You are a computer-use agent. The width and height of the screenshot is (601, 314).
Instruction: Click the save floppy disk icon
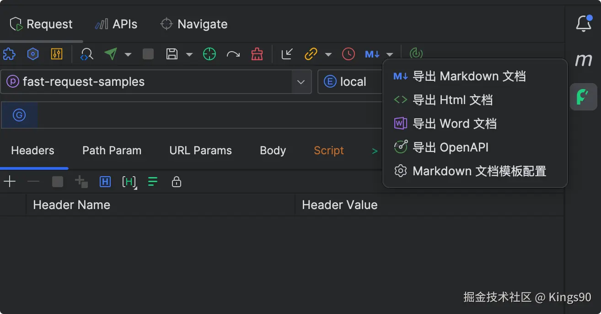[172, 54]
